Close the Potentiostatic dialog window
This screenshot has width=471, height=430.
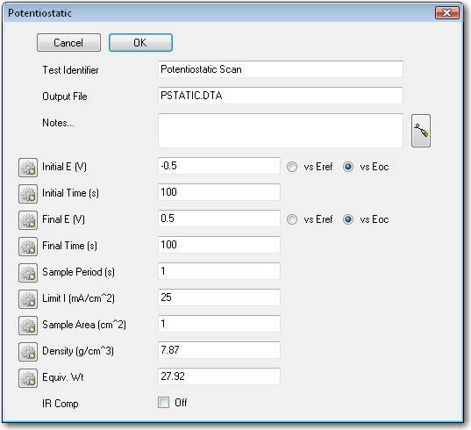447,13
